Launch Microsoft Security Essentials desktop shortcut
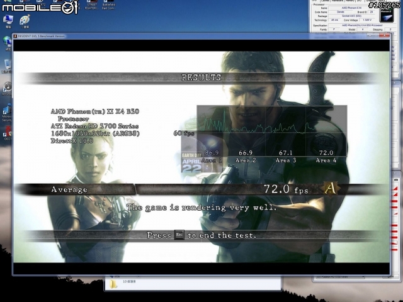This screenshot has width=403, height=302. (7, 113)
